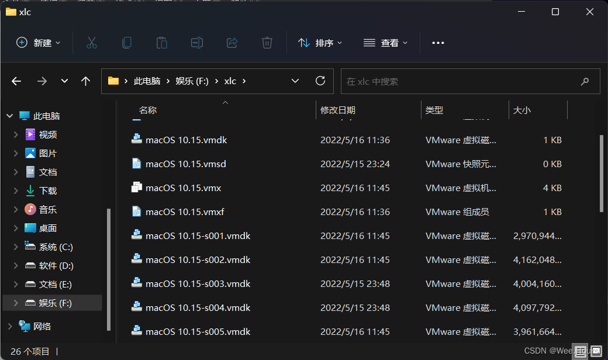Click the navigation pane scrollbar

(109, 269)
